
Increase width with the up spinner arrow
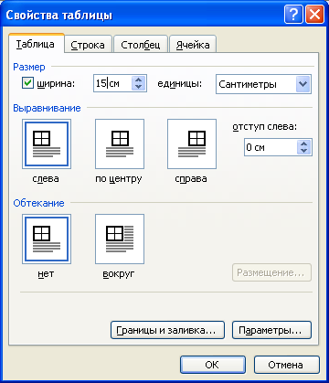[139, 80]
